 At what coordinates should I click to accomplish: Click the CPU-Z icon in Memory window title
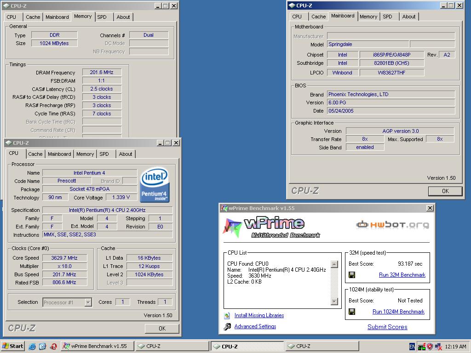pyautogui.click(x=6, y=6)
